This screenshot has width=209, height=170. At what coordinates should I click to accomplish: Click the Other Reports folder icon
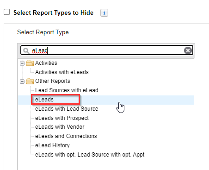[30, 81]
